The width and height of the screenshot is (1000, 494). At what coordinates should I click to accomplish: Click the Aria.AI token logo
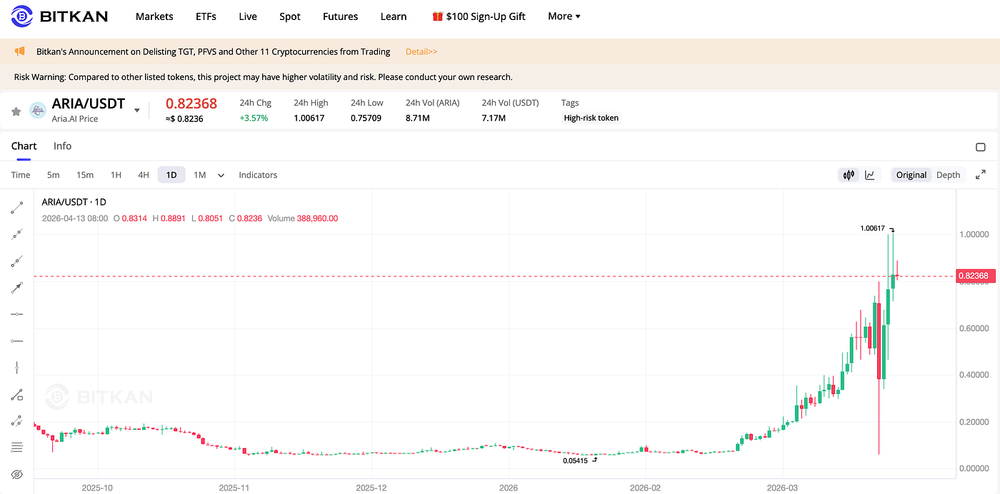tap(38, 111)
